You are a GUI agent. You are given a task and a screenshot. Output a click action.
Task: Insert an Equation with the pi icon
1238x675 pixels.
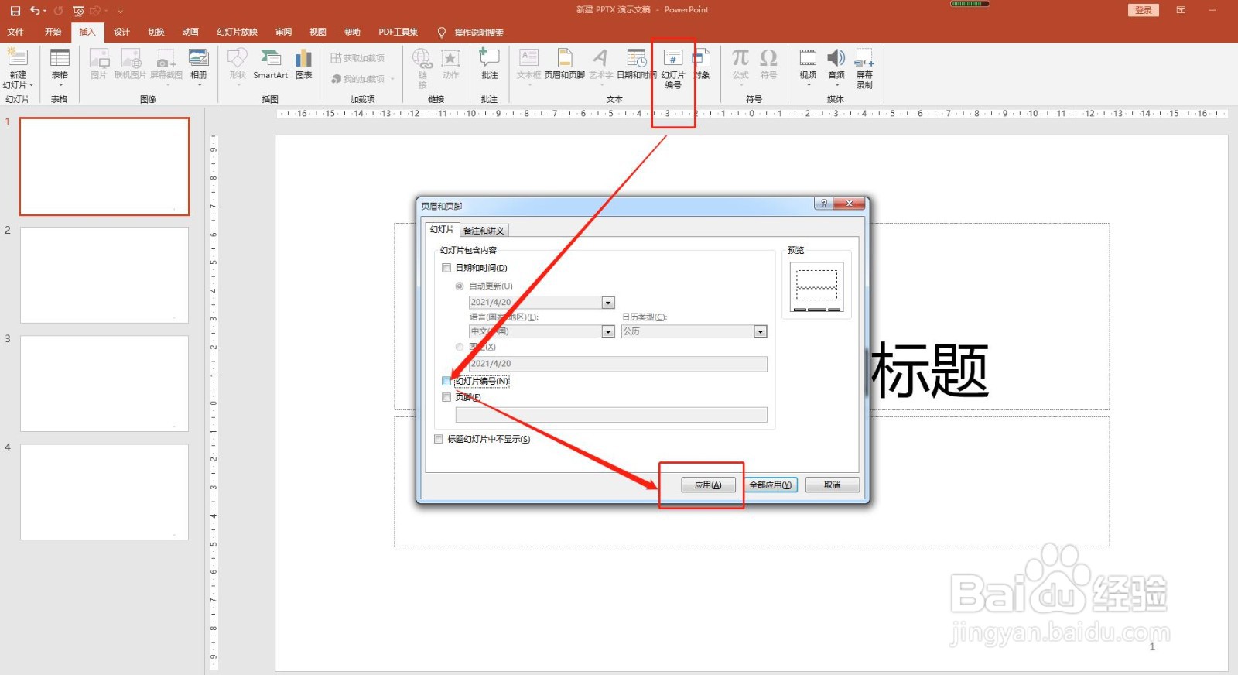point(740,59)
